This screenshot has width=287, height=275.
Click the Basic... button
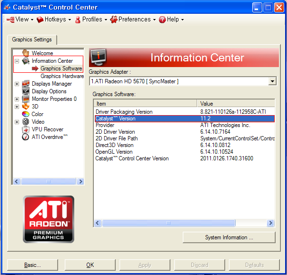32,265
